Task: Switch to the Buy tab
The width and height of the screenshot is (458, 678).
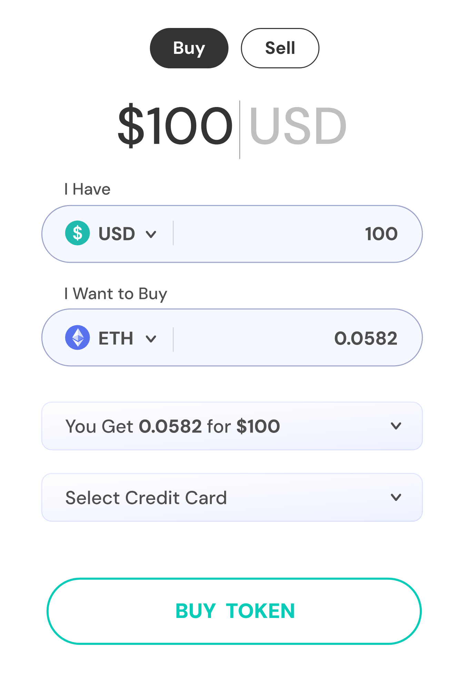Action: tap(189, 48)
